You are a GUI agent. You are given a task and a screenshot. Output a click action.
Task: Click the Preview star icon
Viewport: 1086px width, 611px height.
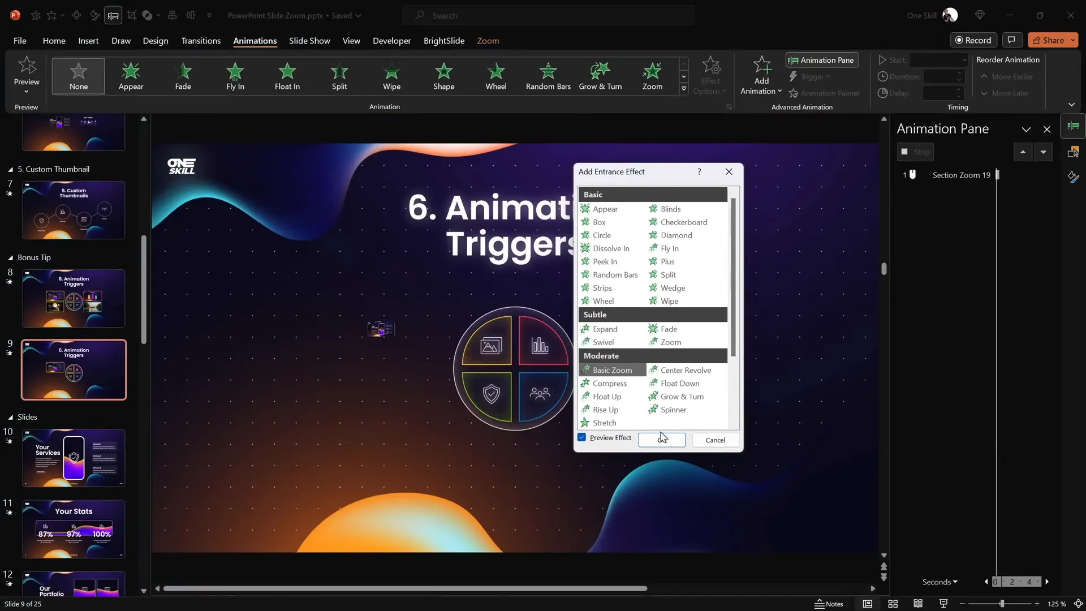pos(27,66)
